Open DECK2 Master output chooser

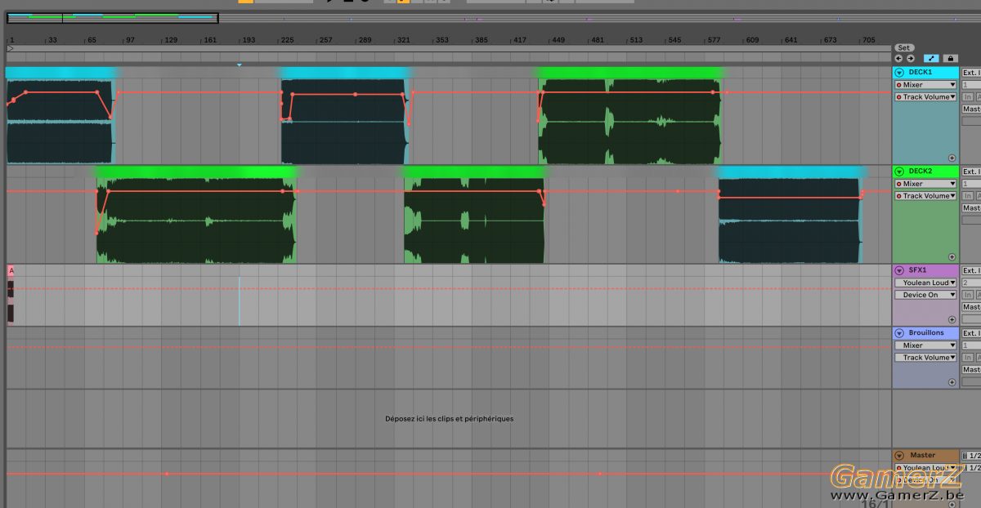click(971, 207)
